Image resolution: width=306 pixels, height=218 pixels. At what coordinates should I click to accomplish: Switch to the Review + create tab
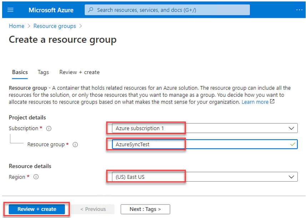click(79, 72)
